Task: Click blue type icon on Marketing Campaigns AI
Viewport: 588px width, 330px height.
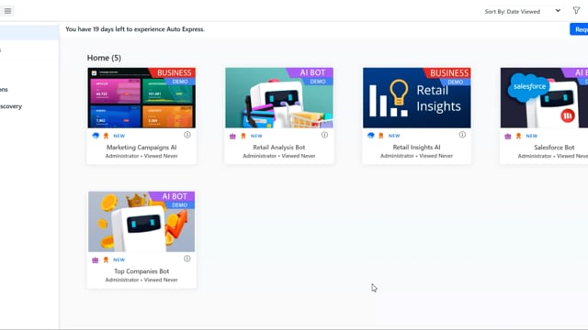Action: tap(96, 136)
